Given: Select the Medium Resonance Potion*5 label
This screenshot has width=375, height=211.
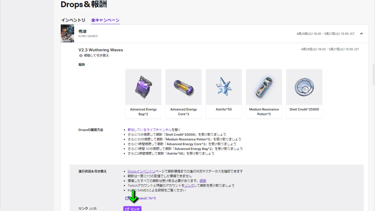Looking at the screenshot, I should point(264,112).
